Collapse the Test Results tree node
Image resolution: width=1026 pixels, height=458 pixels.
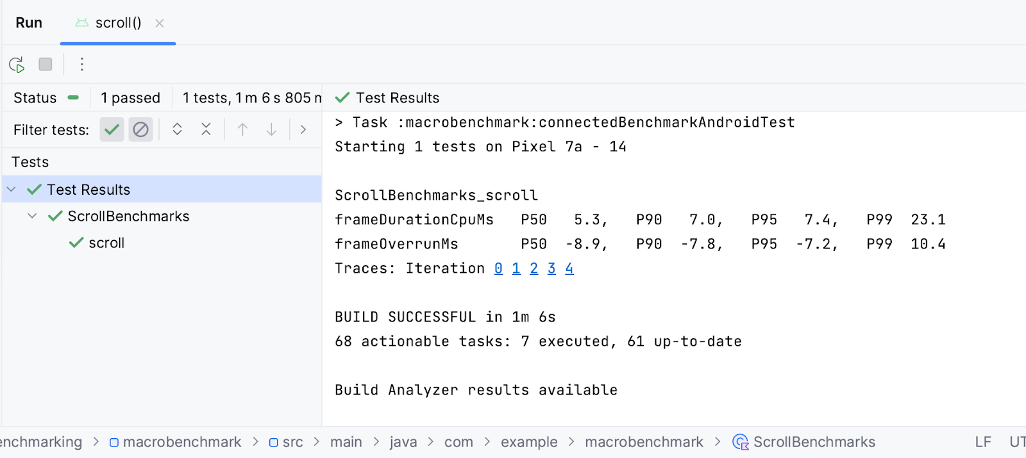click(x=12, y=190)
